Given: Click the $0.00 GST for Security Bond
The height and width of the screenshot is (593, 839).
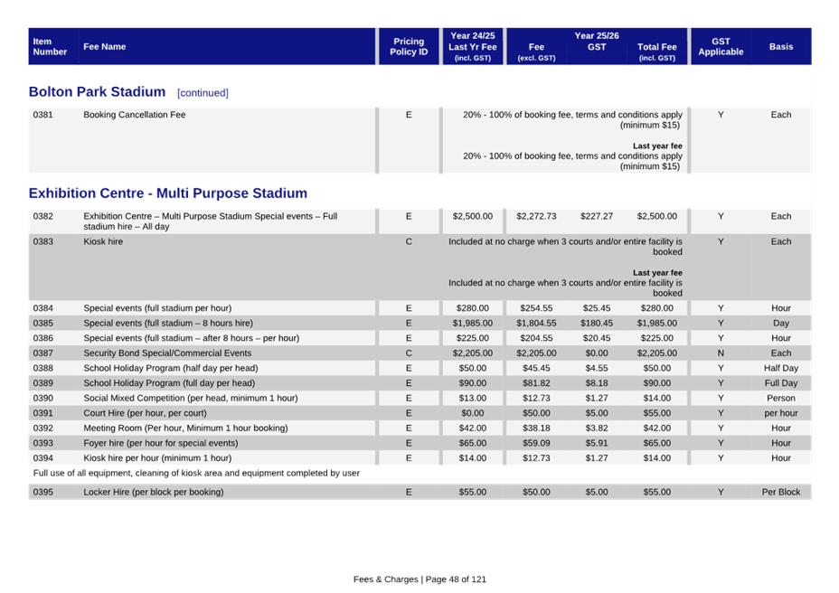Looking at the screenshot, I should click(597, 353).
